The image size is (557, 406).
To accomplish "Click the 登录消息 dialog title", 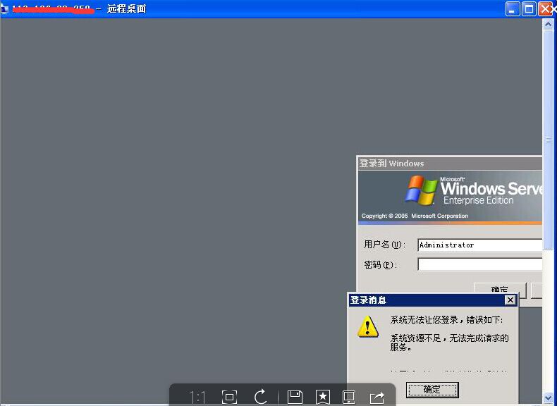I will (368, 300).
